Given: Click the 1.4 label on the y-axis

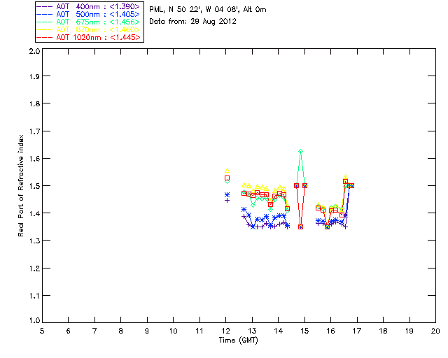Looking at the screenshot, I should click(x=34, y=213).
